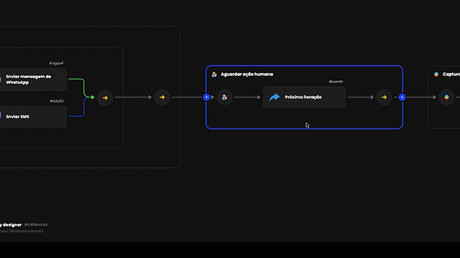Click the designer title text at bottom left

pos(11,224)
